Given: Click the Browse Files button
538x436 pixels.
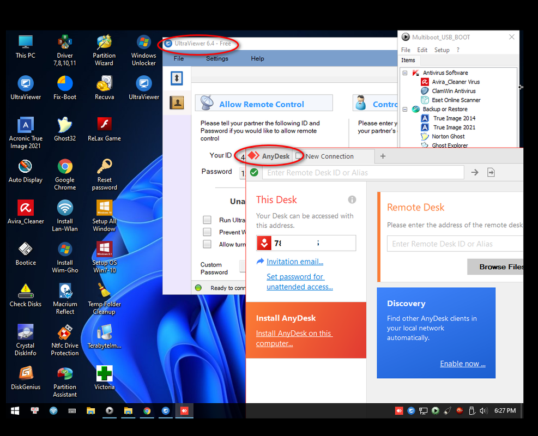Looking at the screenshot, I should coord(495,267).
